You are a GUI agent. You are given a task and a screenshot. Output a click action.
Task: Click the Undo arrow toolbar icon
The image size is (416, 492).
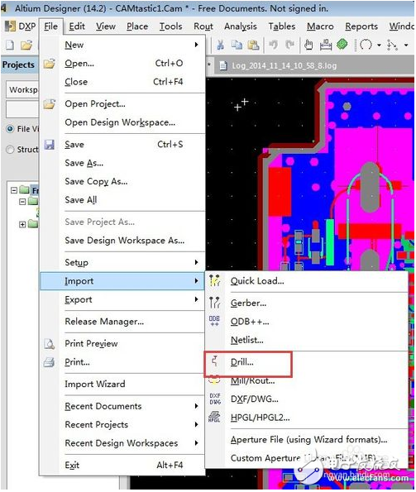pos(273,45)
